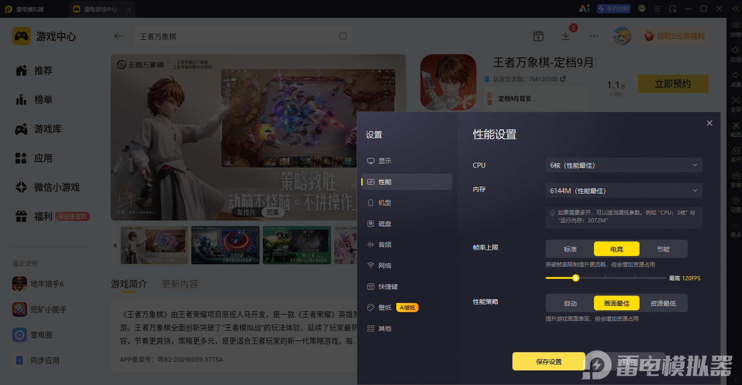Copy the player group number 764135100
Image resolution: width=742 pixels, height=385 pixels.
pyautogui.click(x=563, y=79)
